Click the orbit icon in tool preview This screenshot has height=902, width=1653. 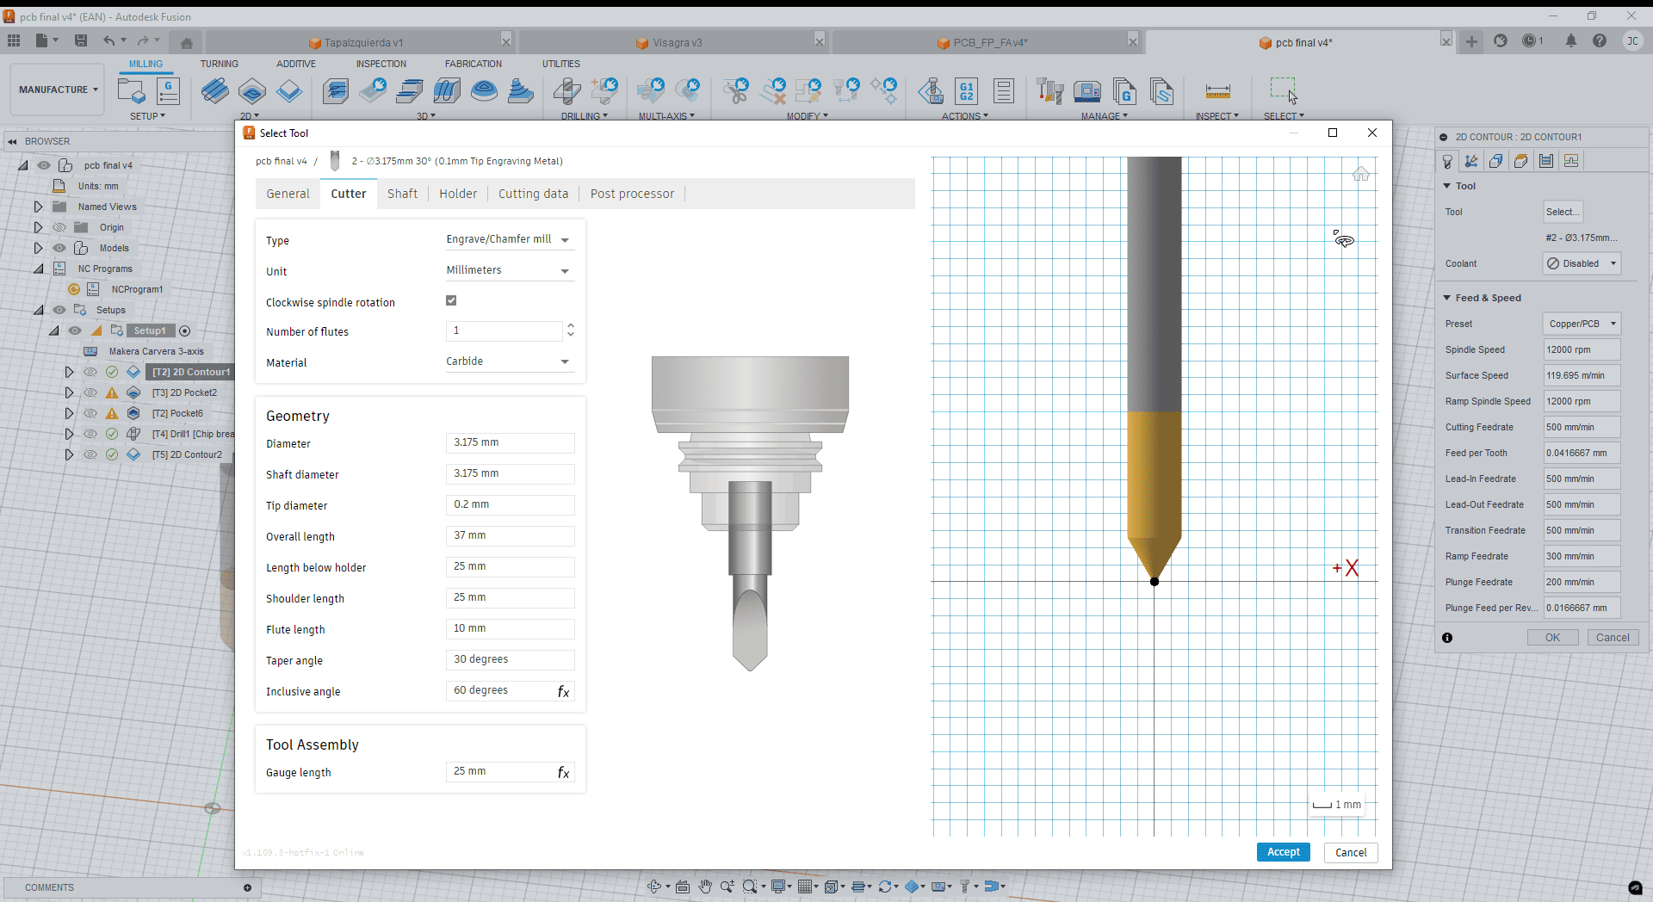click(1343, 239)
